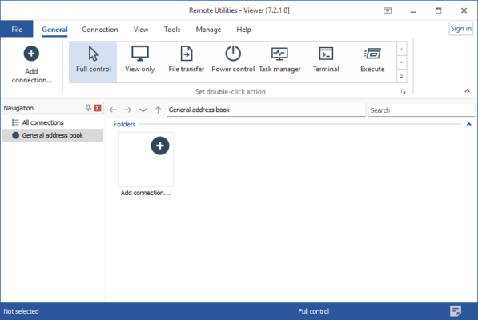
Task: Open the log icon in status bar
Action: click(455, 311)
